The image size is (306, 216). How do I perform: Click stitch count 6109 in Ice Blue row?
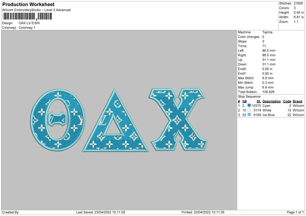pyautogui.click(x=257, y=115)
